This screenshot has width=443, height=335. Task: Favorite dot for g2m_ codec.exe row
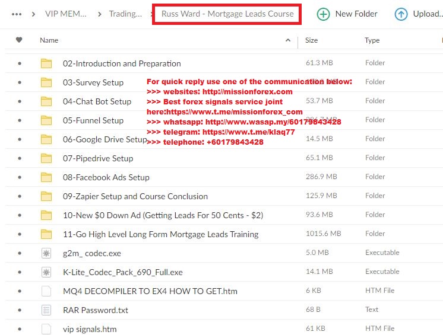(20, 253)
